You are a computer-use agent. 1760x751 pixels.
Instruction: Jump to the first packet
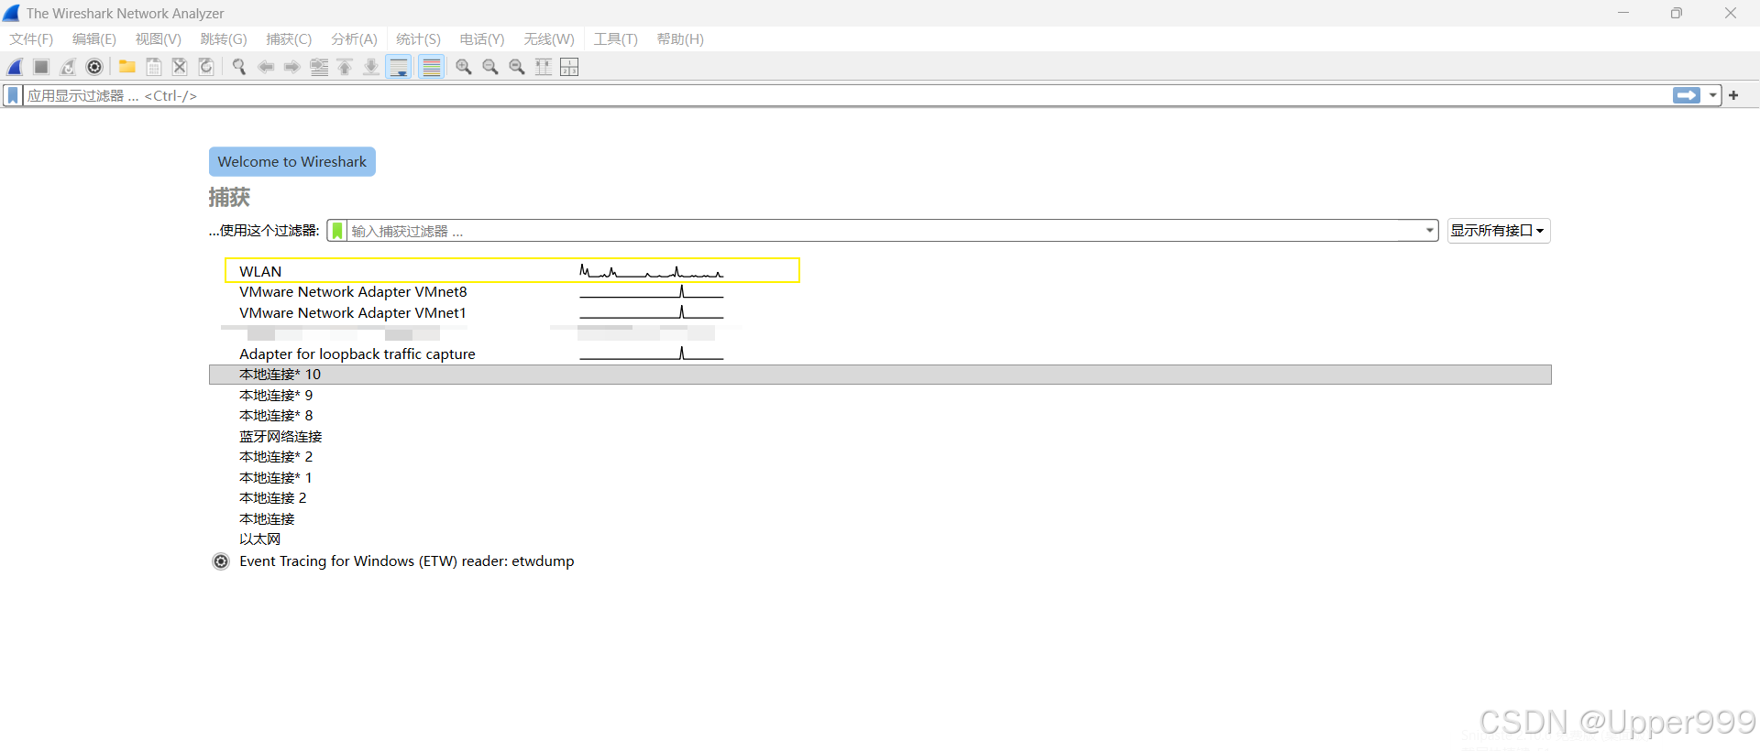345,67
